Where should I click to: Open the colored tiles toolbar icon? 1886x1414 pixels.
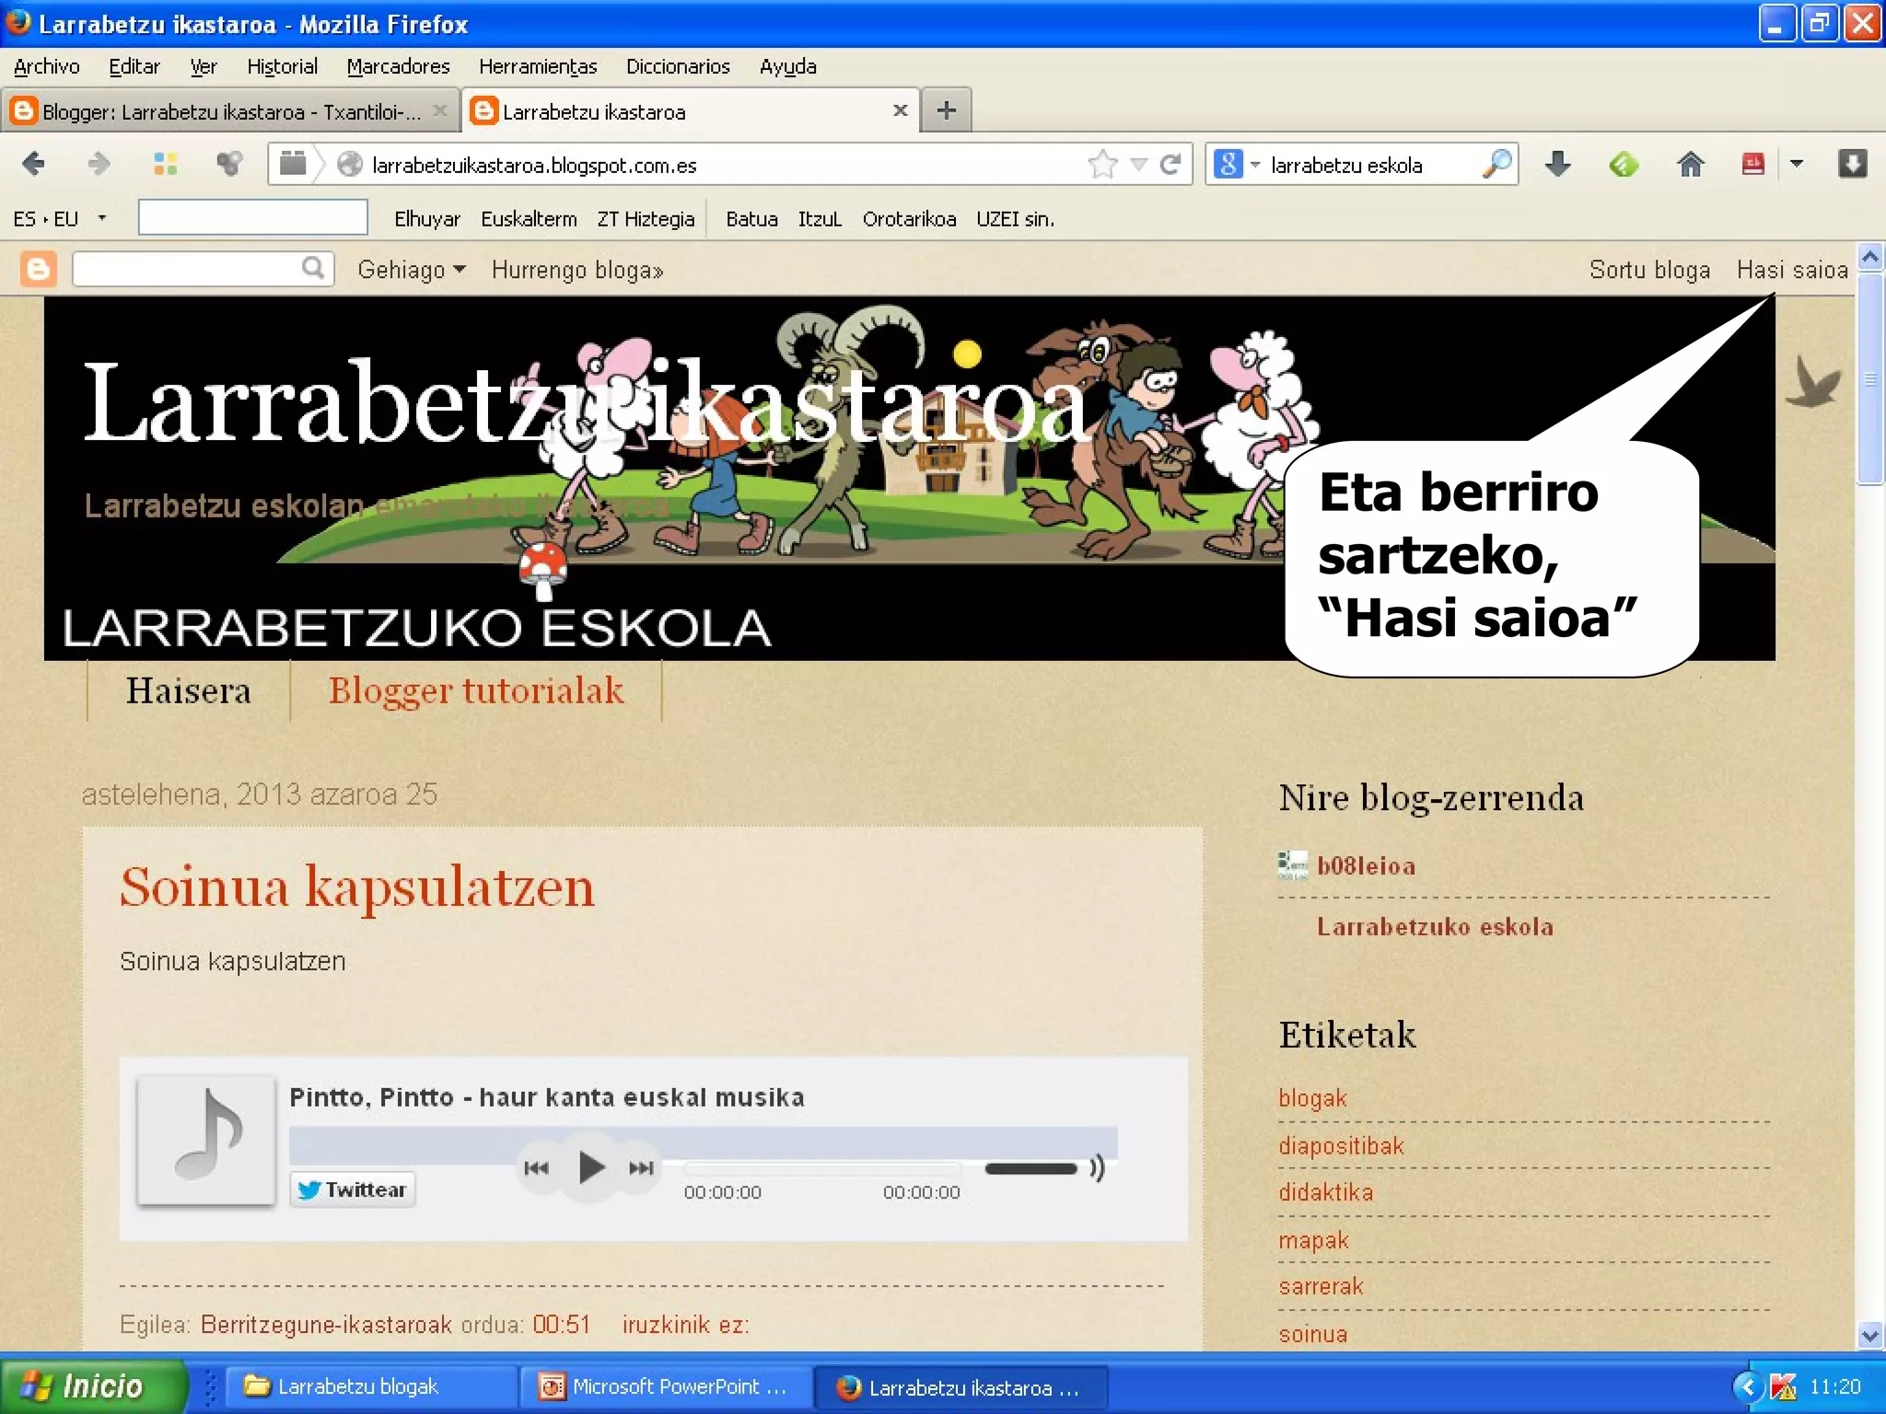166,165
